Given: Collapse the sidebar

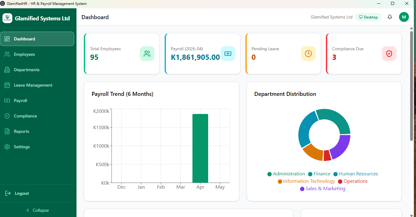Looking at the screenshot, I should [38, 210].
